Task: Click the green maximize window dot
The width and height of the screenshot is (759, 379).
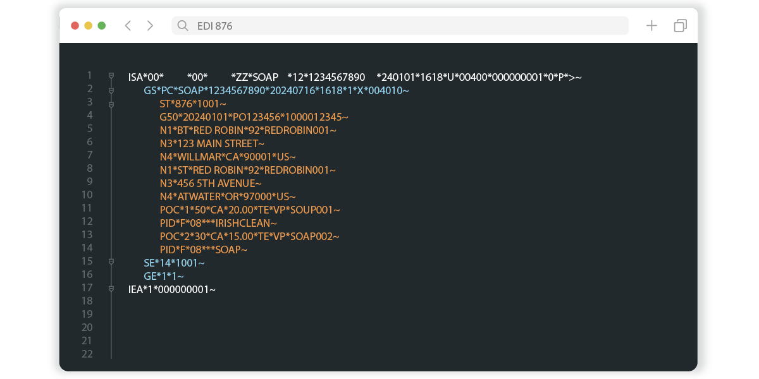Action: [102, 26]
